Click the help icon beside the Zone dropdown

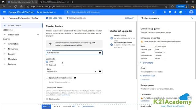(x=100, y=71)
